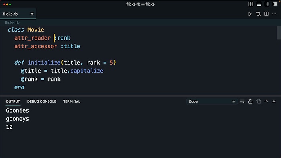The width and height of the screenshot is (281, 158).
Task: Click flicks.rb in the breadcrumb
Action: tap(12, 22)
